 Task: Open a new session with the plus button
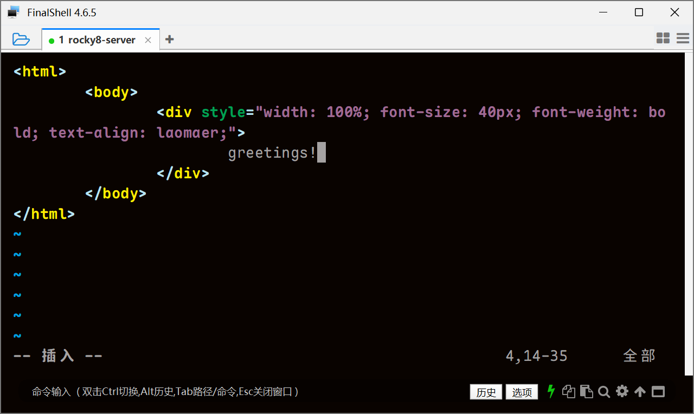point(170,38)
